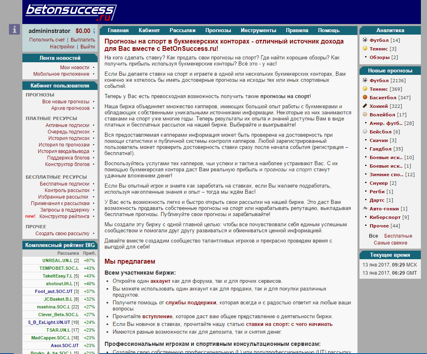The height and width of the screenshot is (354, 427).
Task: Open Конструктор рейтинга link
Action: pos(64,216)
